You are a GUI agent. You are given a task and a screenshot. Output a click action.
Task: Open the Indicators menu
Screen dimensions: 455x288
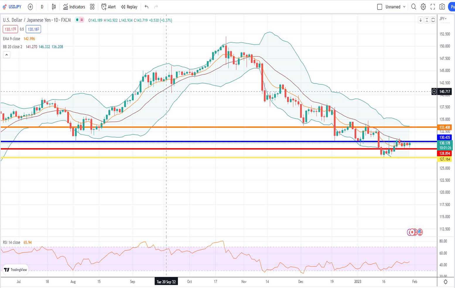(x=74, y=7)
